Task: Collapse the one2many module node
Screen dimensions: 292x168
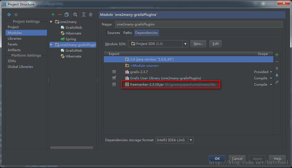Action: tap(51, 22)
